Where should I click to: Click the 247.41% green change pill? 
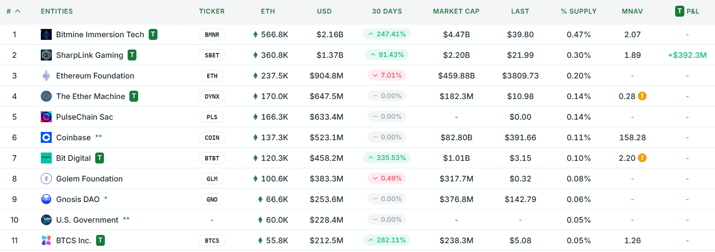click(387, 34)
